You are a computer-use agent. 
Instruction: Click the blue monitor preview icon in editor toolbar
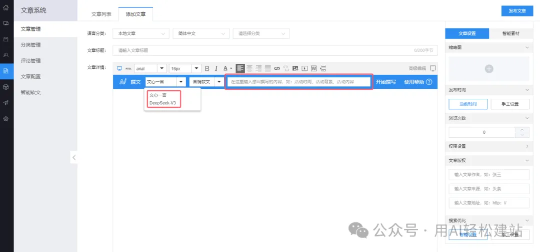coord(120,68)
